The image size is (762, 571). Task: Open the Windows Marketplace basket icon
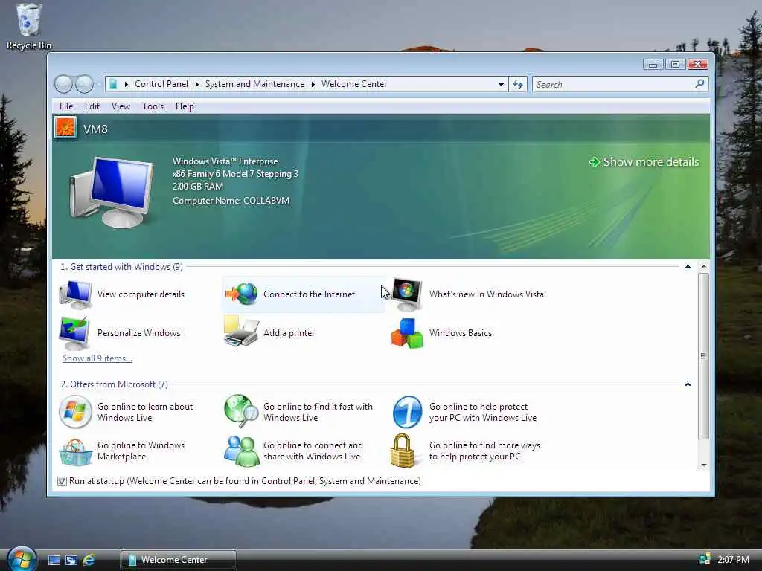75,451
